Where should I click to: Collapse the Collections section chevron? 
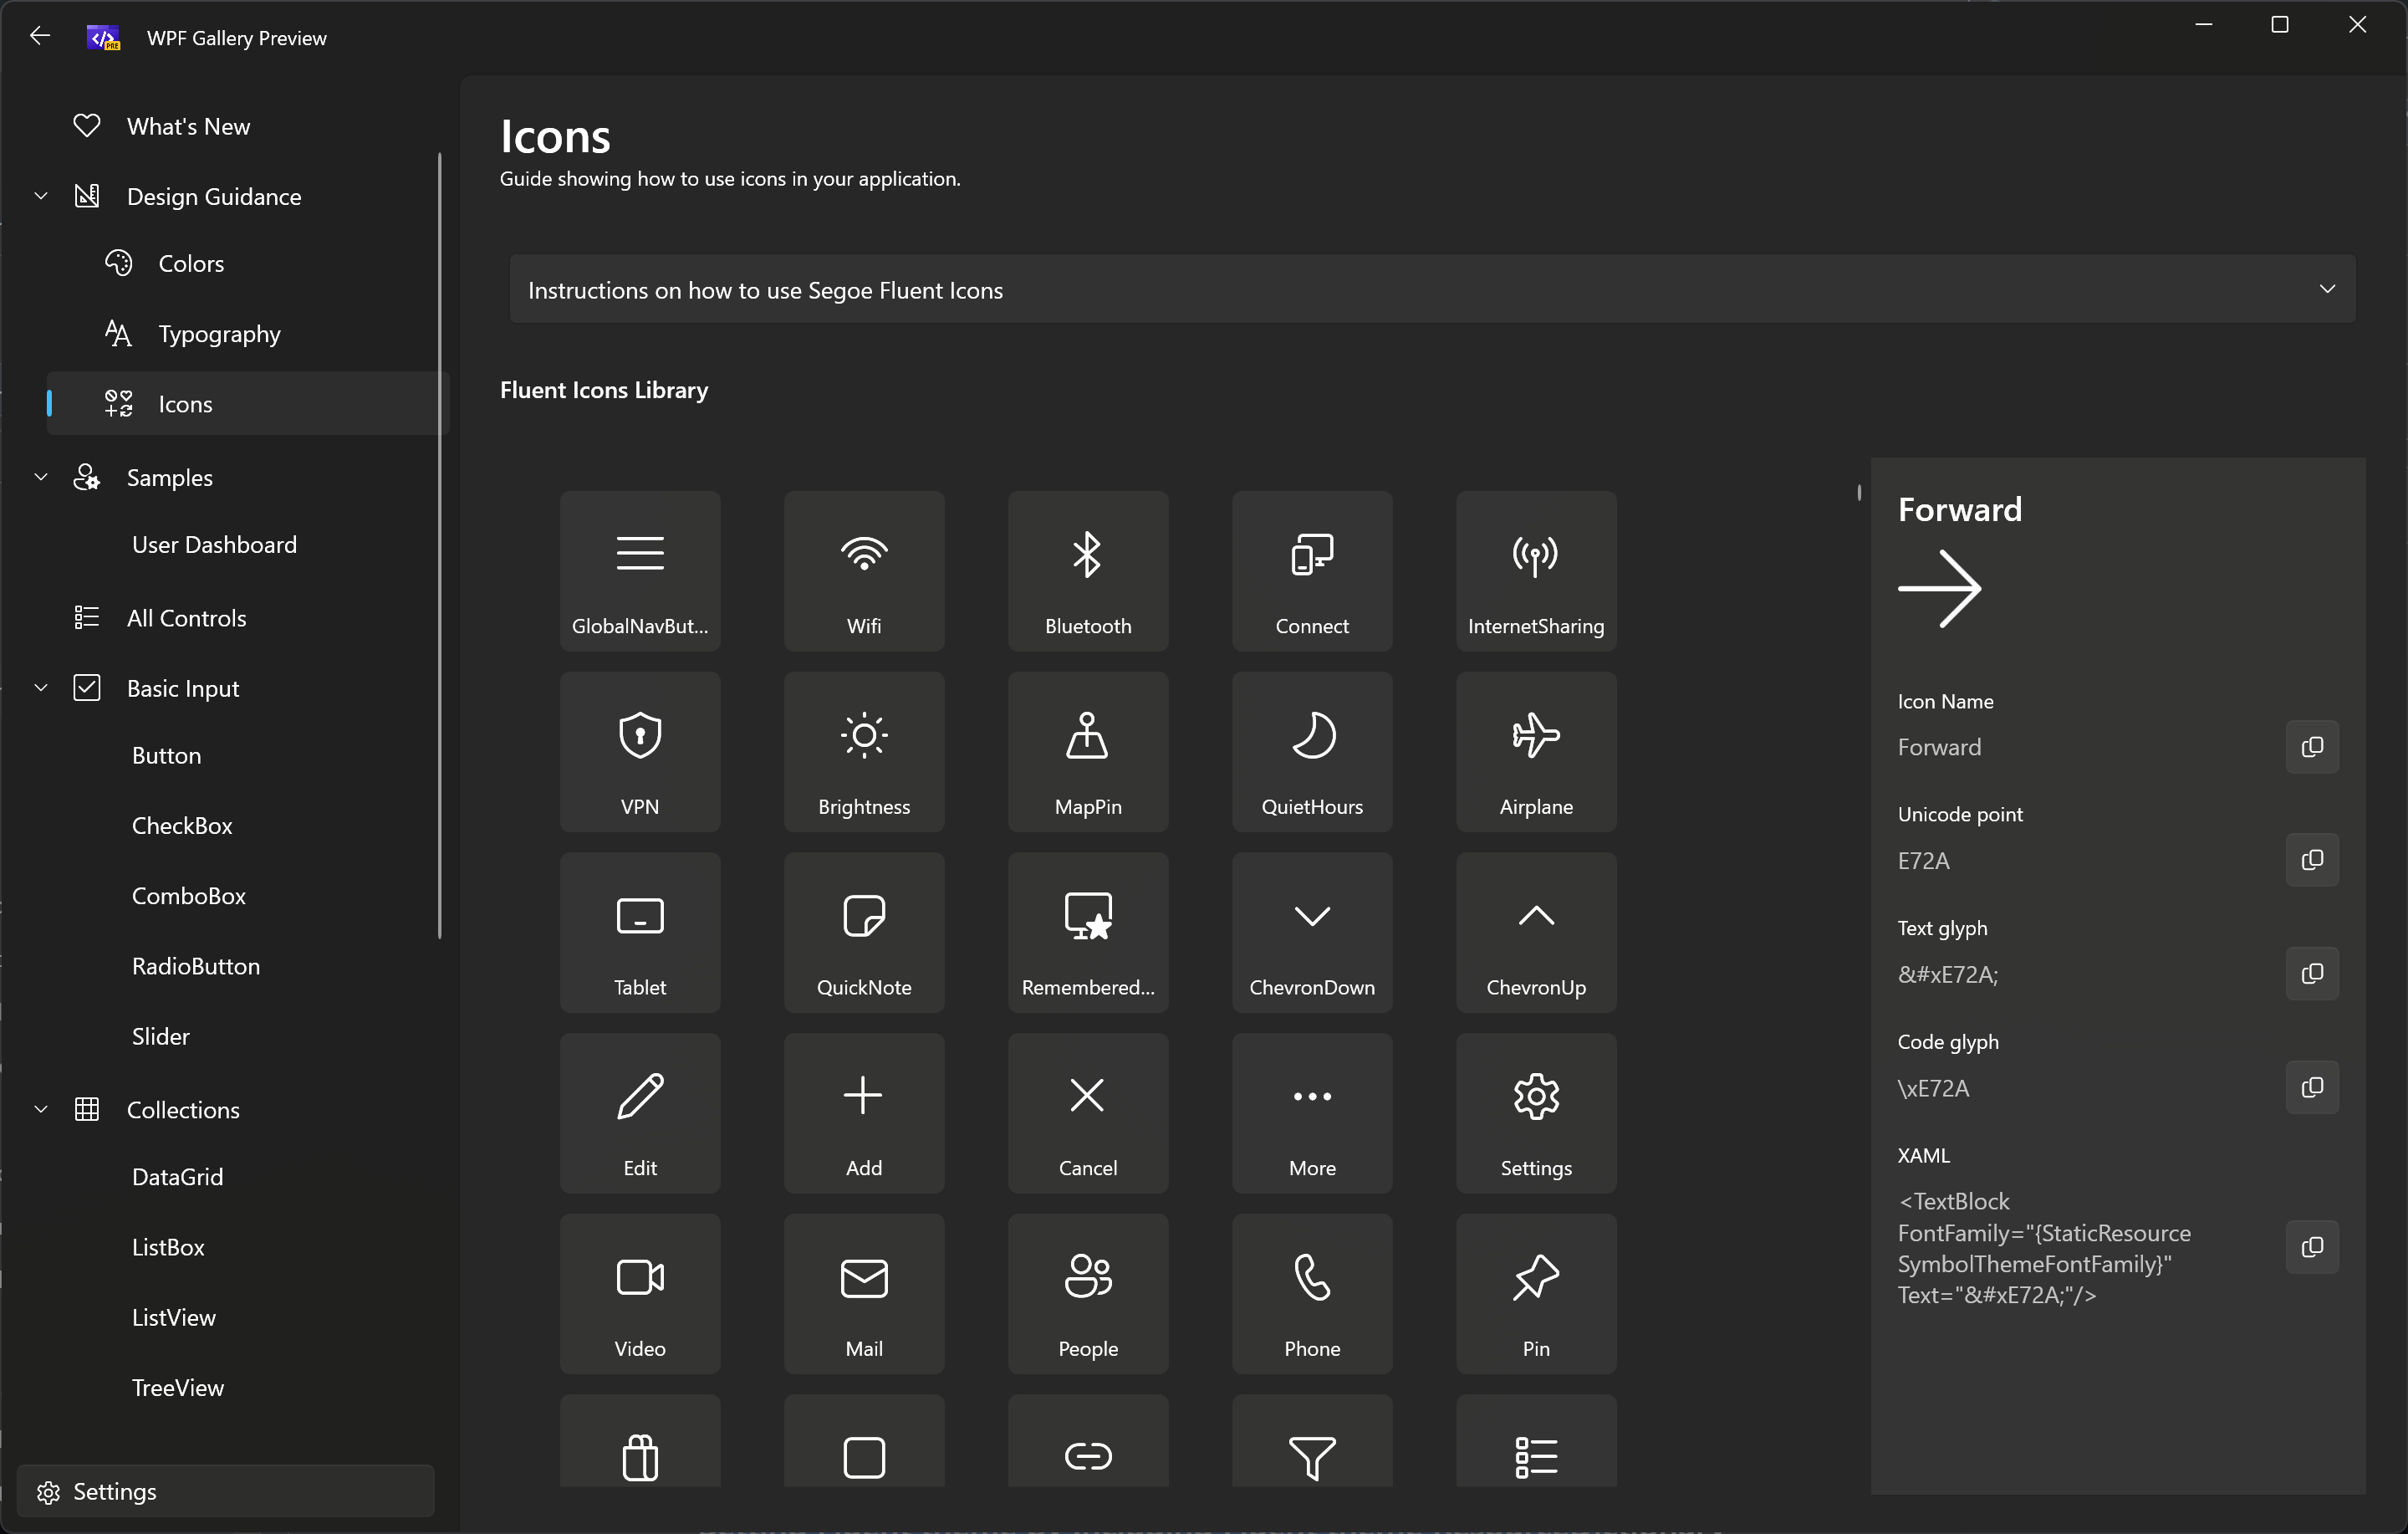pos(41,1109)
